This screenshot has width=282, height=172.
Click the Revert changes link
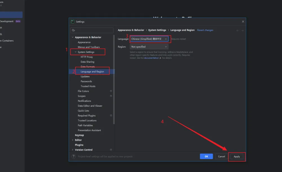(x=205, y=30)
